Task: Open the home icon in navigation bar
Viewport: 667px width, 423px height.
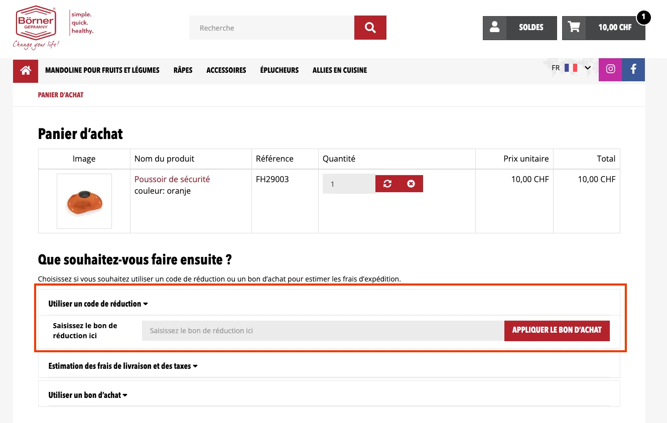Action: (26, 71)
